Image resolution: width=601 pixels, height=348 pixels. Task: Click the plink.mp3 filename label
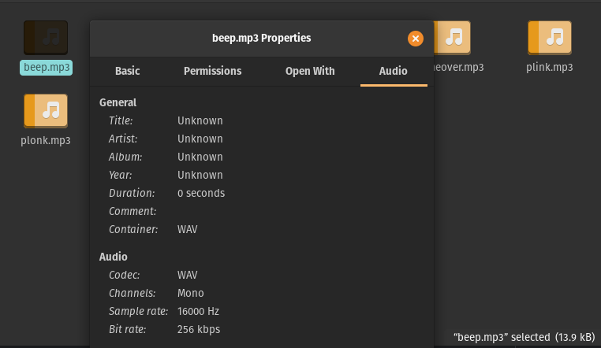pyautogui.click(x=549, y=67)
